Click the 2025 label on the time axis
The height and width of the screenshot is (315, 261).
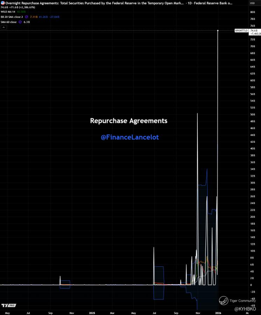click(92, 313)
